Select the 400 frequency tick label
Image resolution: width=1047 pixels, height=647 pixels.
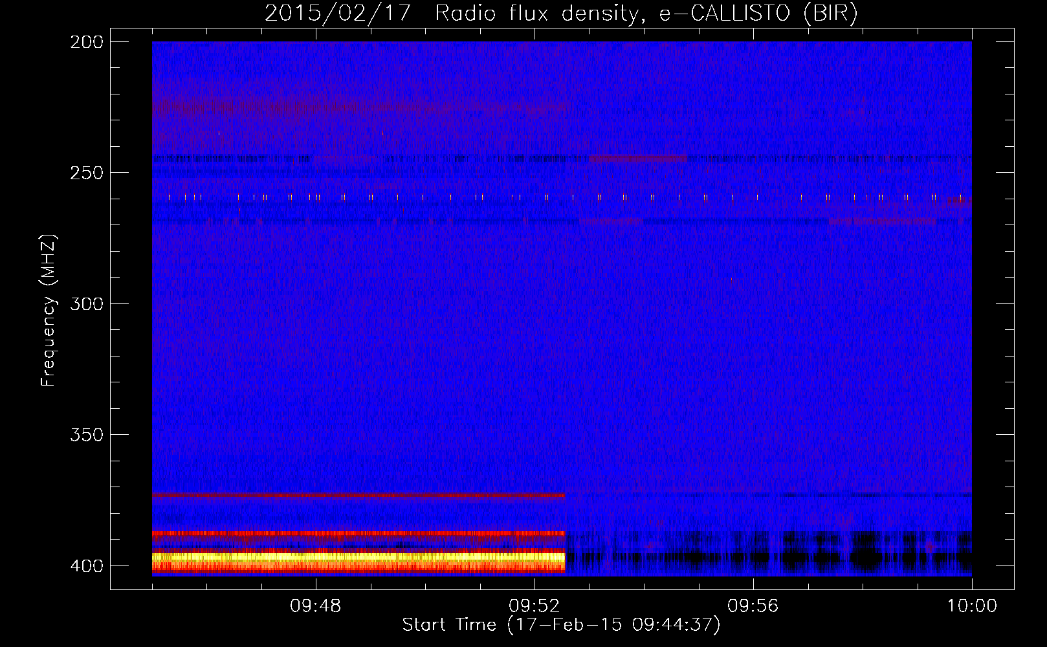86,566
